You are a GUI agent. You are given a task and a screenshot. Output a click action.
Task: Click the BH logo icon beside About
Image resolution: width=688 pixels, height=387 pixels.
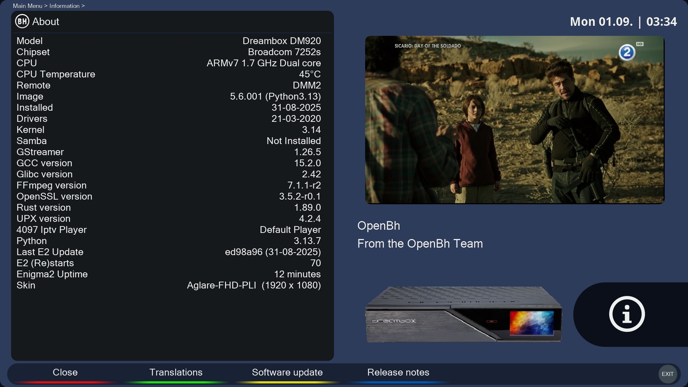coord(22,21)
